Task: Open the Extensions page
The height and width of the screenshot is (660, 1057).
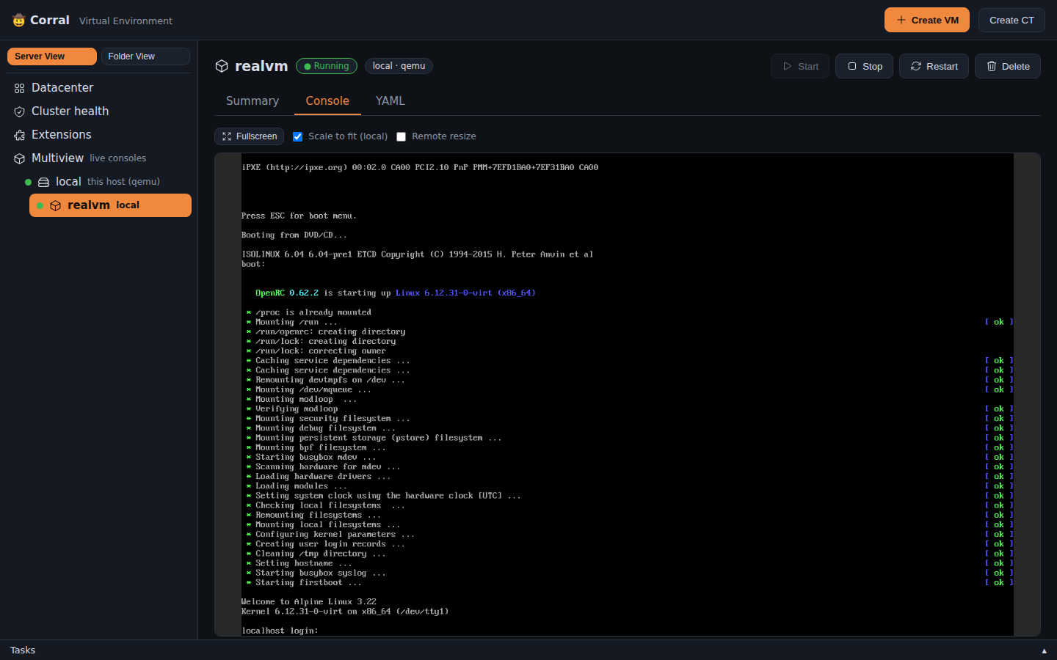Action: (x=98, y=135)
